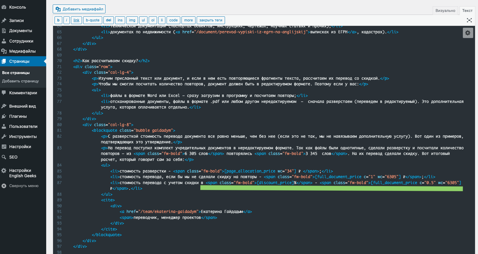
Task: Insert inserted-text tag with ins button
Action: tap(120, 20)
